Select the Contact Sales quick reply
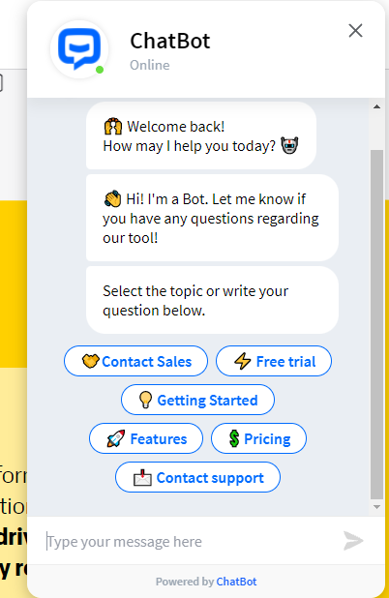The height and width of the screenshot is (598, 389). click(x=135, y=361)
